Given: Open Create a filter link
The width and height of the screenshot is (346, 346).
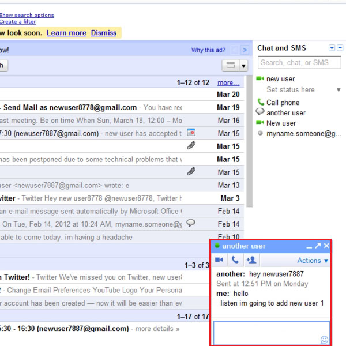Looking at the screenshot, I should click(x=18, y=22).
